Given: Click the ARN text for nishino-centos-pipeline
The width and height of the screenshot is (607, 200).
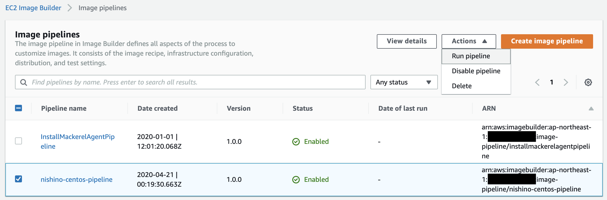Looking at the screenshot, I should pos(536,180).
